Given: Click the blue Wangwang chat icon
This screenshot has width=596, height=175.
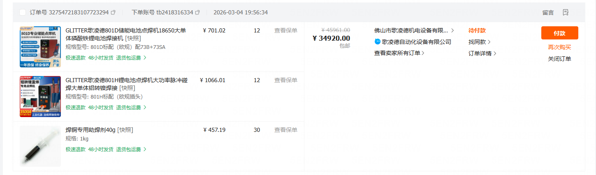Looking at the screenshot, I should 378,42.
